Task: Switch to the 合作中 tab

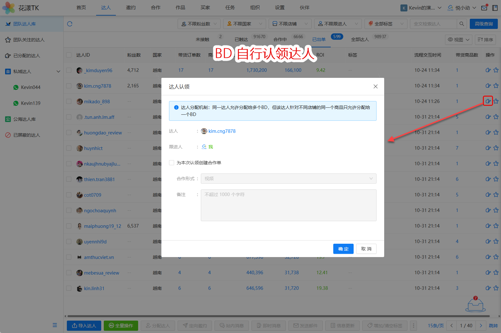Action: pyautogui.click(x=280, y=39)
